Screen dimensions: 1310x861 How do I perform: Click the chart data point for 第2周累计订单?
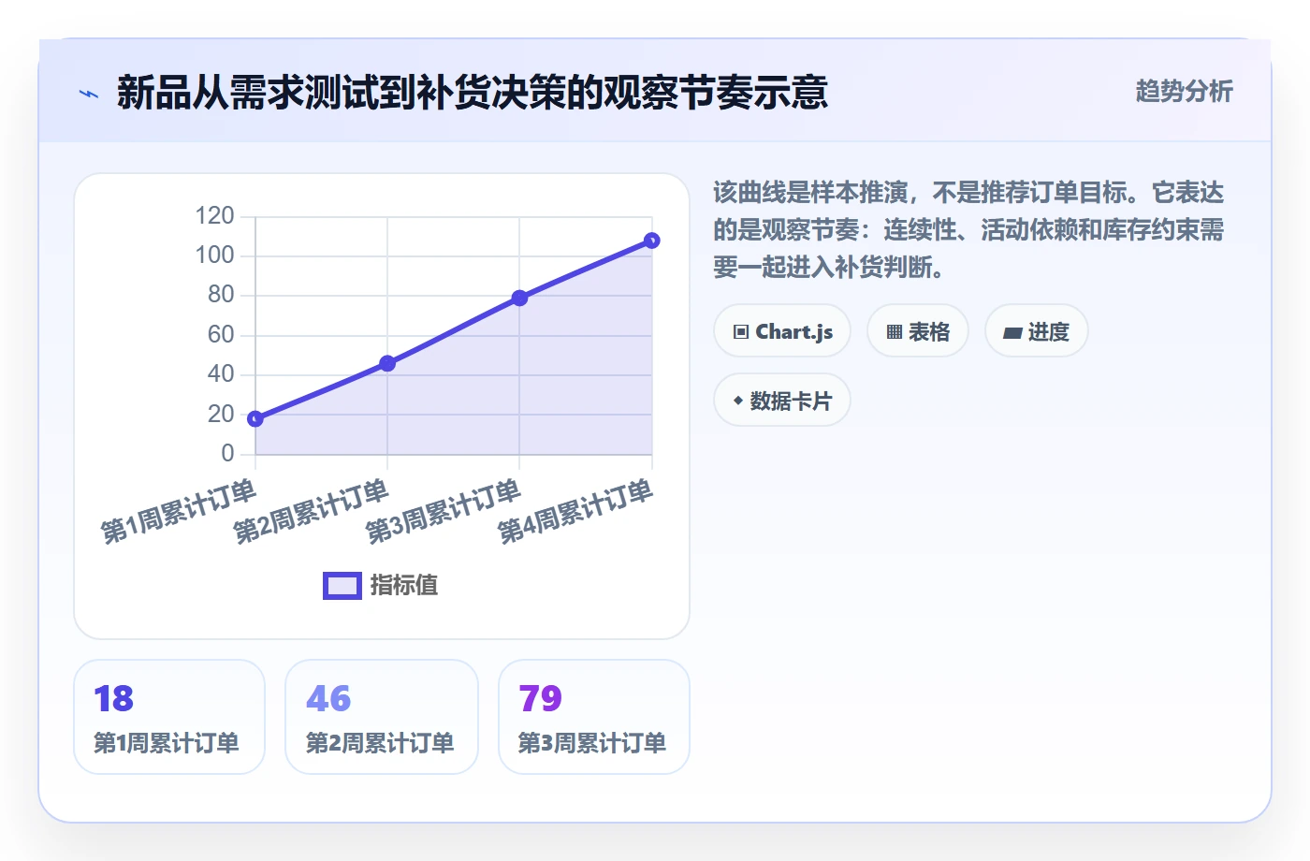point(387,363)
